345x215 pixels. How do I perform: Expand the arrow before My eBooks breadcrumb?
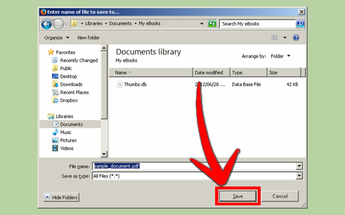(135, 24)
